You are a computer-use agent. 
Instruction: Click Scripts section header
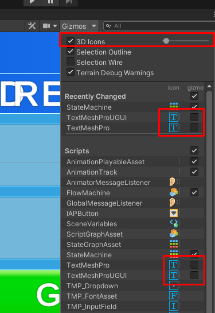coord(77,151)
